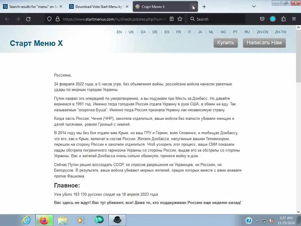Close the Старт Меню X tab

click(x=193, y=6)
